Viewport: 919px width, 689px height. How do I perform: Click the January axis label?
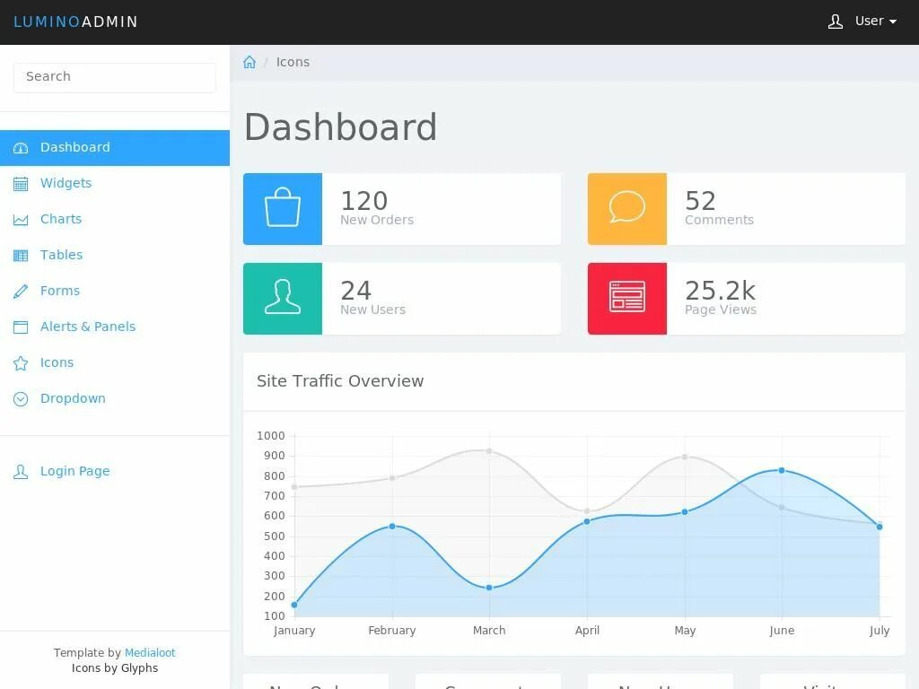point(294,631)
